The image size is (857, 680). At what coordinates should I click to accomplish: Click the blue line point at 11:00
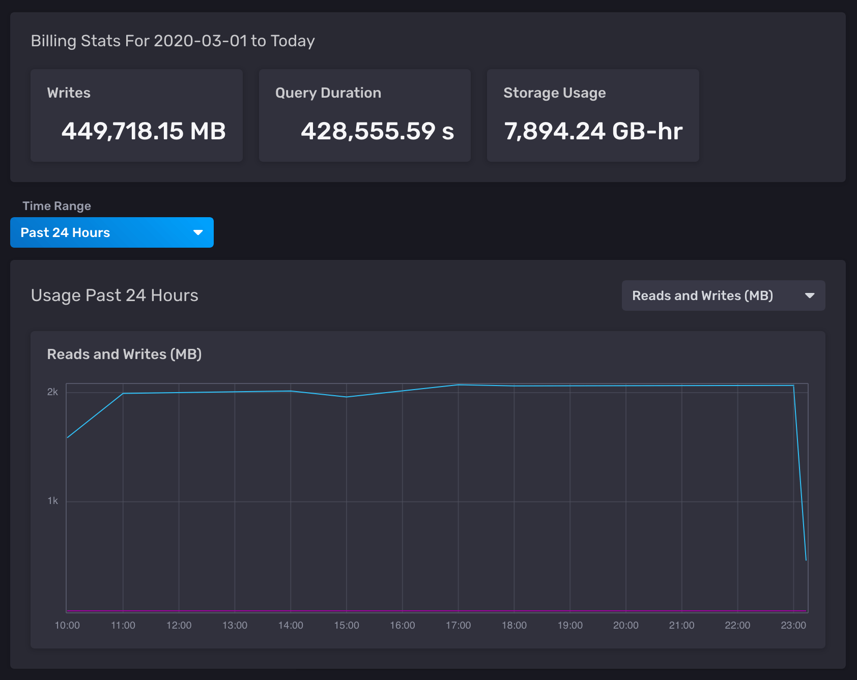tap(123, 393)
